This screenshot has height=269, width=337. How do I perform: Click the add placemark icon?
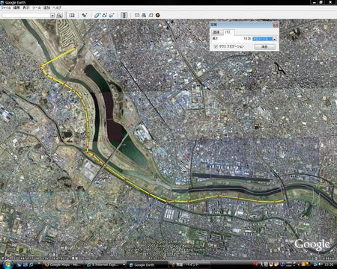tap(85, 15)
